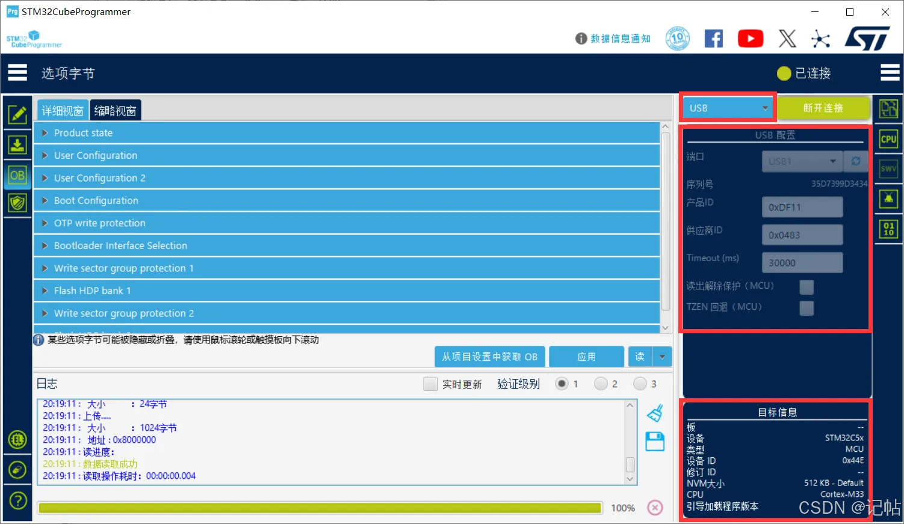Open the X (Twitter) icon link
The height and width of the screenshot is (524, 904).
[x=787, y=39]
